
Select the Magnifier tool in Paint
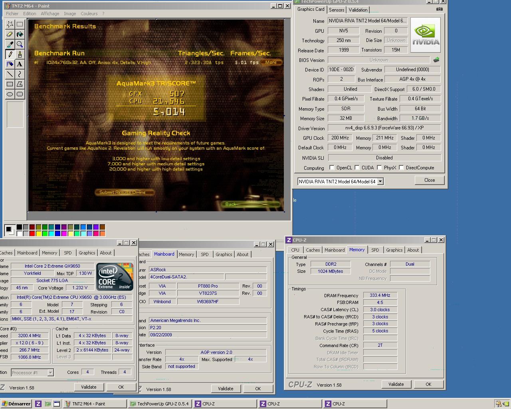pos(20,44)
